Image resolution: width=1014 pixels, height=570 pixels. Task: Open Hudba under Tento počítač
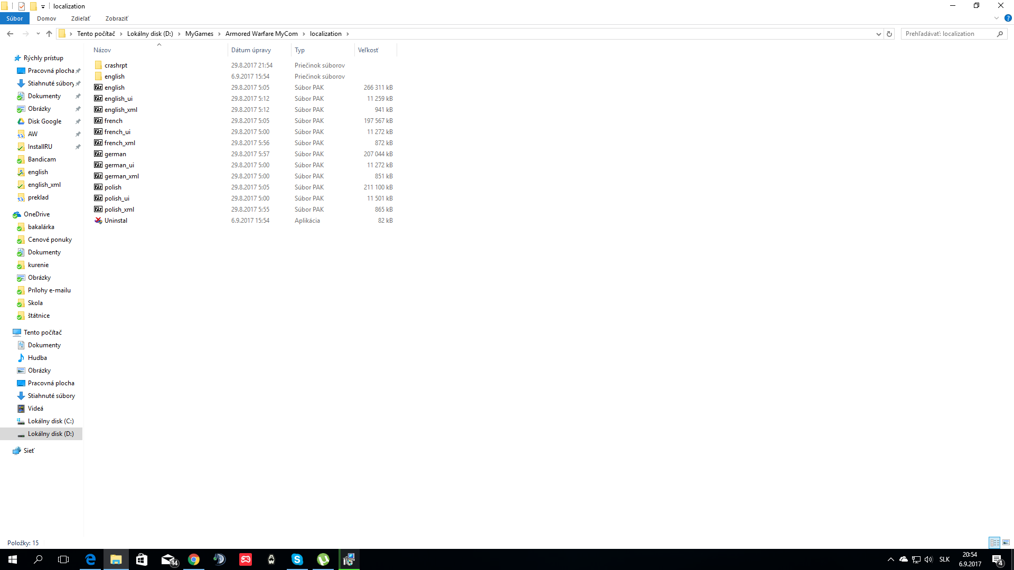point(37,358)
